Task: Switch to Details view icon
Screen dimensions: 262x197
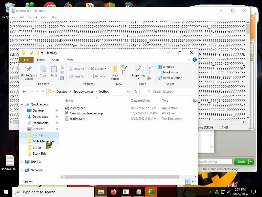Action: (188, 182)
